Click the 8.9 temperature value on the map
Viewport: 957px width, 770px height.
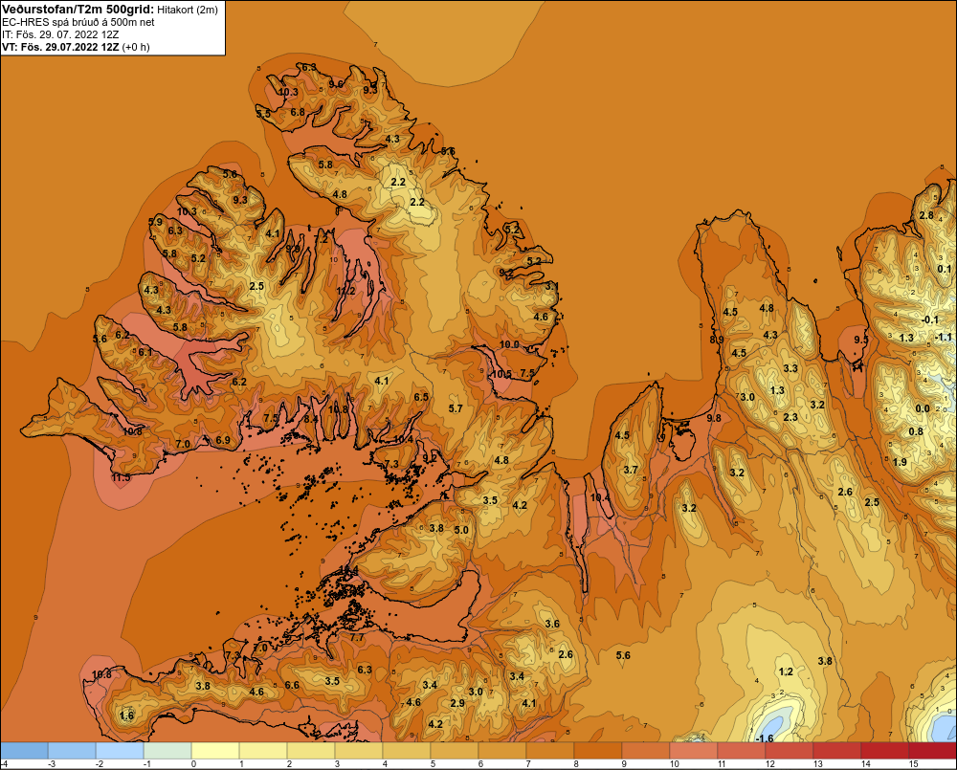click(717, 340)
